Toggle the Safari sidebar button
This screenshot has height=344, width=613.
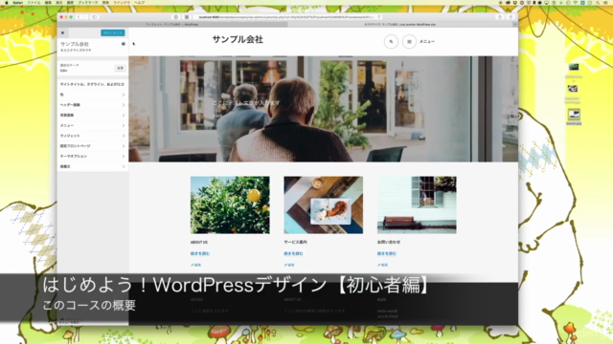[95, 17]
